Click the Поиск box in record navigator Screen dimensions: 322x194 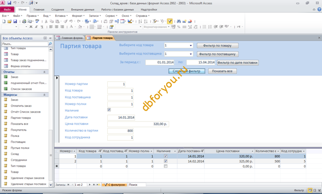(137, 185)
